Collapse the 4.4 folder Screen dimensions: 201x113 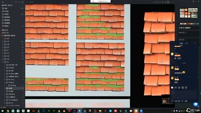tap(3, 62)
